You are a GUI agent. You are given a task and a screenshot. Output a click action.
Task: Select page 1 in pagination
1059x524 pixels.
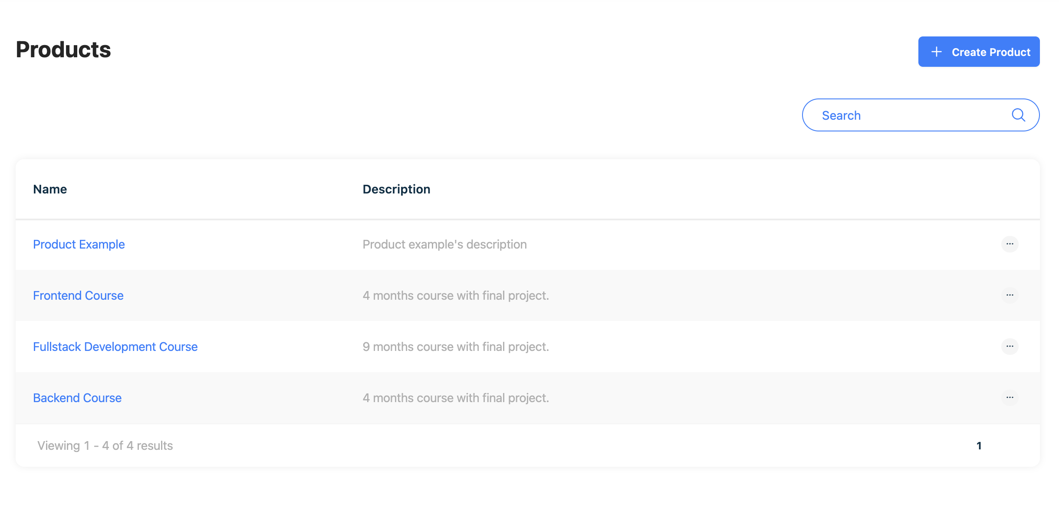coord(979,445)
